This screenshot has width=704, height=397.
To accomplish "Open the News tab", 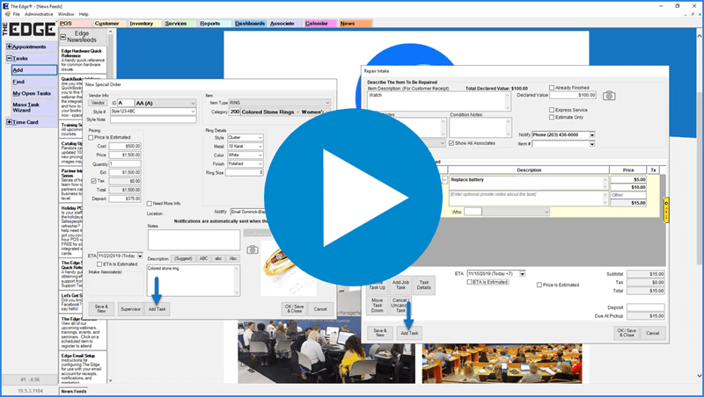I will click(355, 24).
